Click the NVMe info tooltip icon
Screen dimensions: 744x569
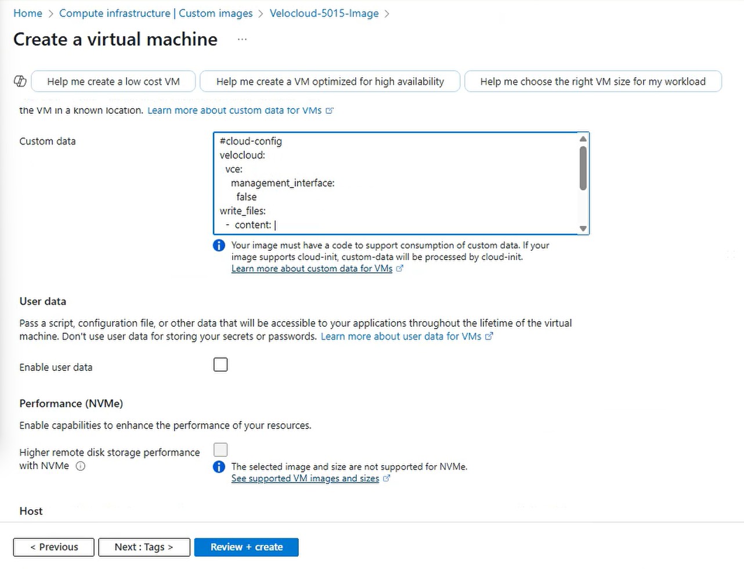pyautogui.click(x=81, y=466)
